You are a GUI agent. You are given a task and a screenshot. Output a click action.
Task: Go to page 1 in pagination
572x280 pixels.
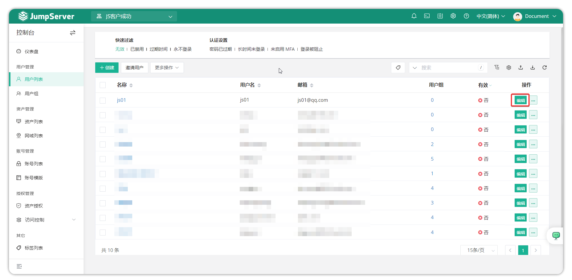point(523,250)
